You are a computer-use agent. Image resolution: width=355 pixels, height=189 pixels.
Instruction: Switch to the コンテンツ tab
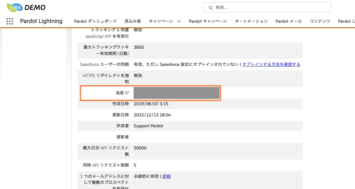click(x=320, y=21)
